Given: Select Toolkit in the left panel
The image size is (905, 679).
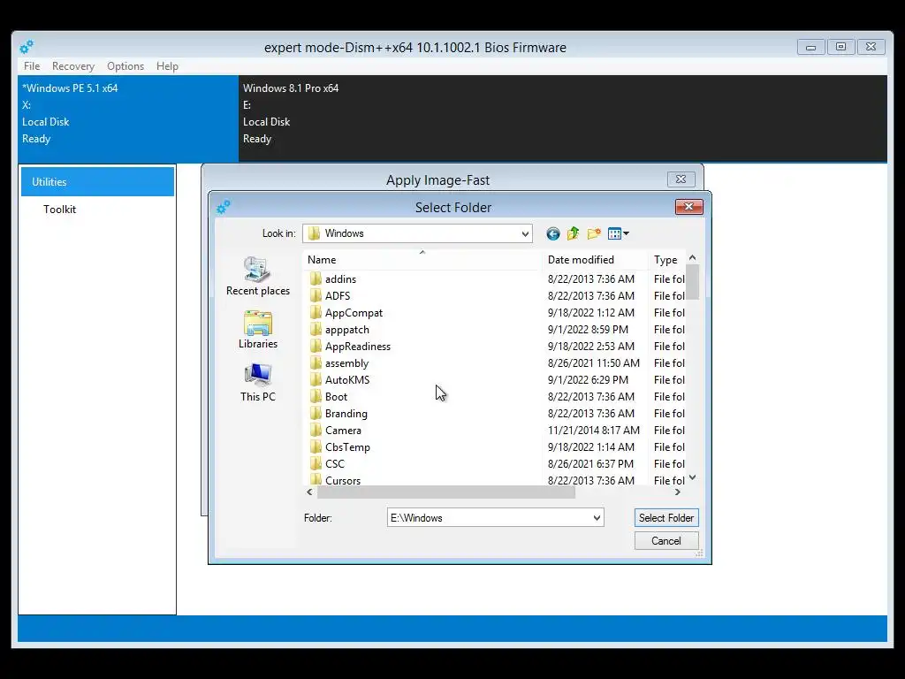Looking at the screenshot, I should (59, 209).
